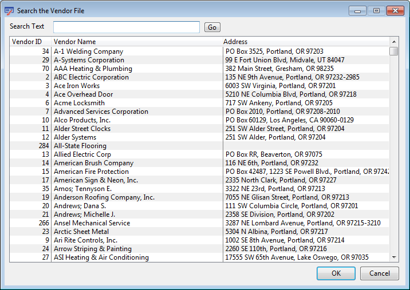Sort by the Vendor ID column header
The height and width of the screenshot is (290, 410).
27,42
